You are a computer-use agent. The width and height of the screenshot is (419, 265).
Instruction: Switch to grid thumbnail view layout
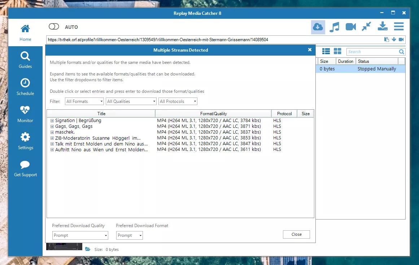(x=337, y=51)
